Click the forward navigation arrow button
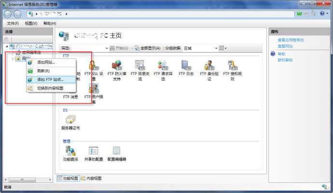 [17, 14]
